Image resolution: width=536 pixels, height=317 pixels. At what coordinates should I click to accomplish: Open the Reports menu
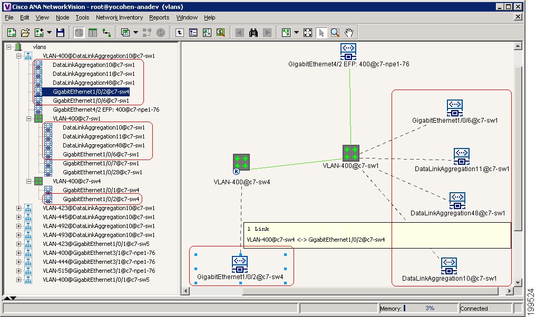(159, 17)
